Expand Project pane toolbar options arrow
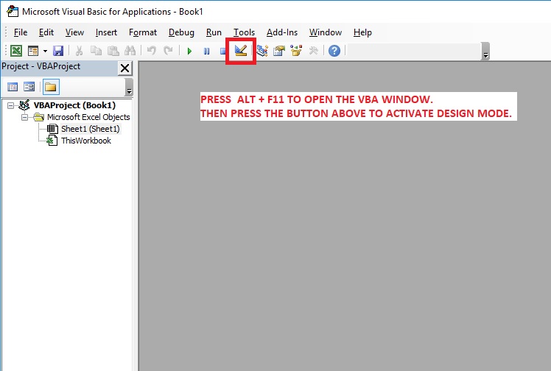 tap(129, 87)
